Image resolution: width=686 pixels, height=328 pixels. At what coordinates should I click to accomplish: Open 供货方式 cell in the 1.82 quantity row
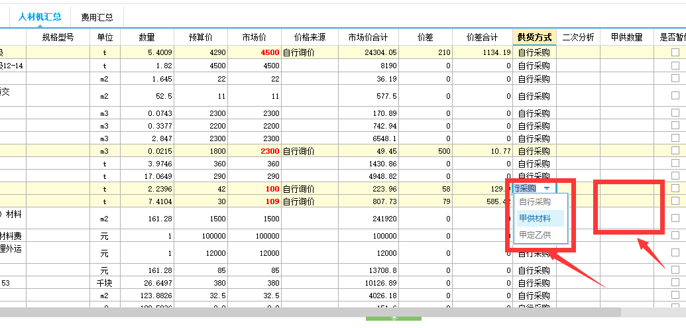(535, 66)
